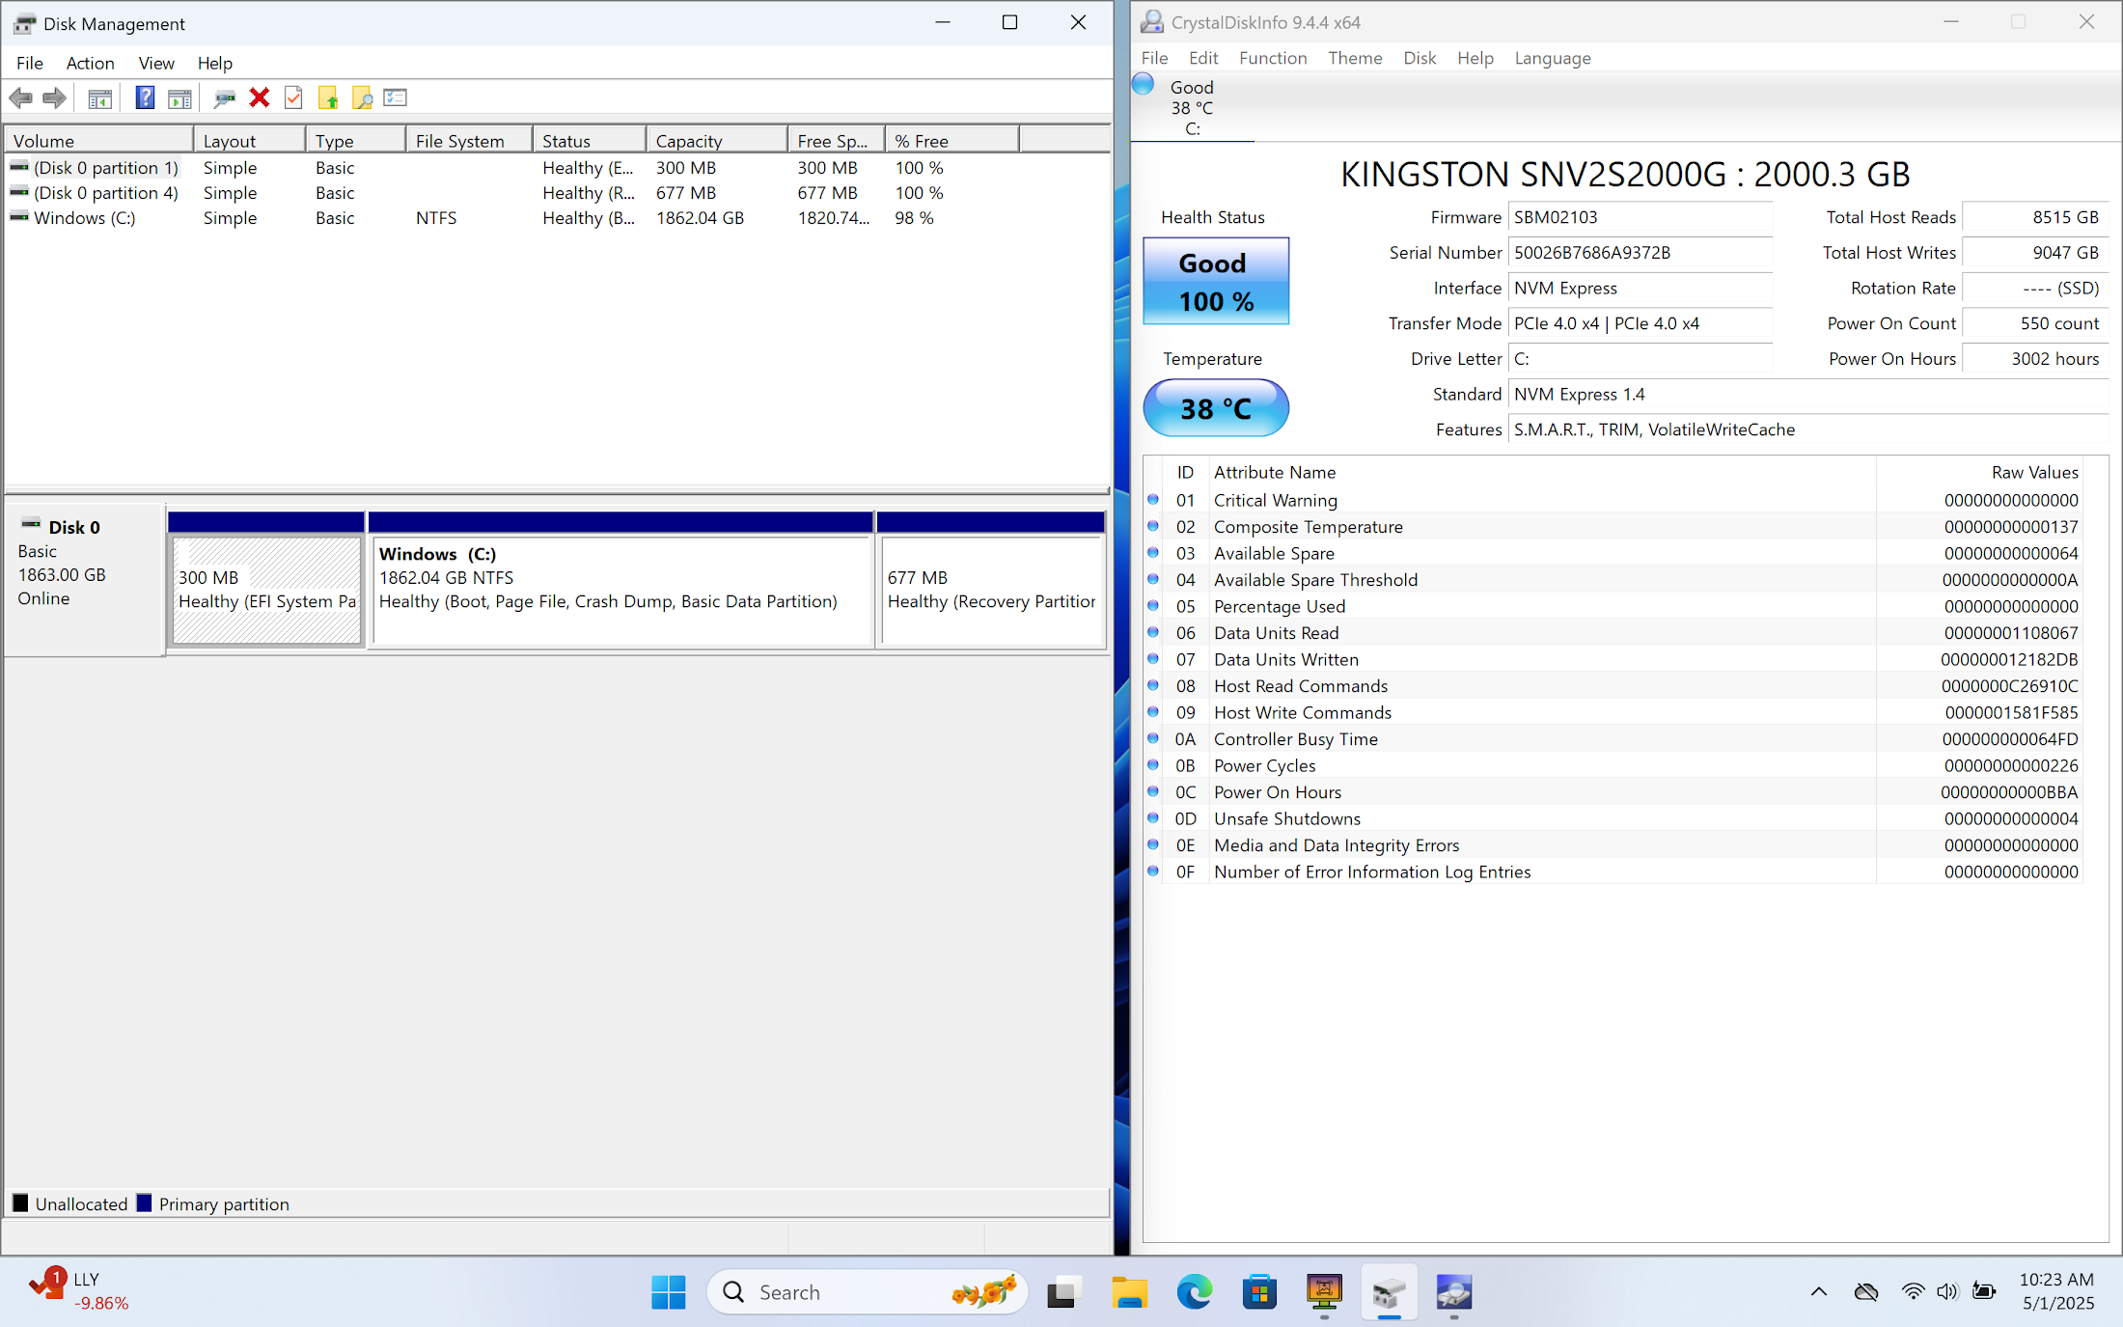Select the blue disk status orb for C: drive
The width and height of the screenshot is (2123, 1327).
point(1143,84)
